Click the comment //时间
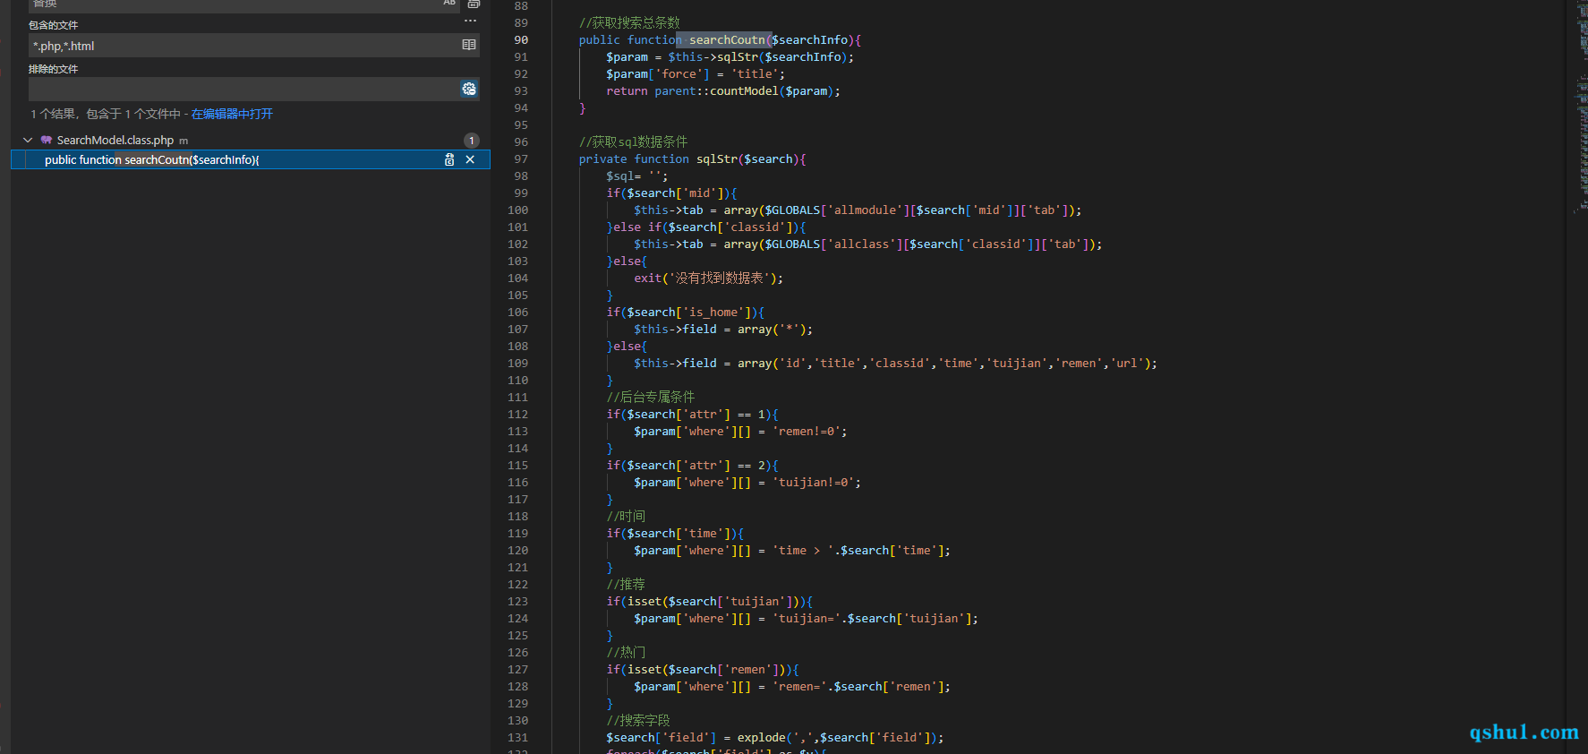 (x=626, y=516)
